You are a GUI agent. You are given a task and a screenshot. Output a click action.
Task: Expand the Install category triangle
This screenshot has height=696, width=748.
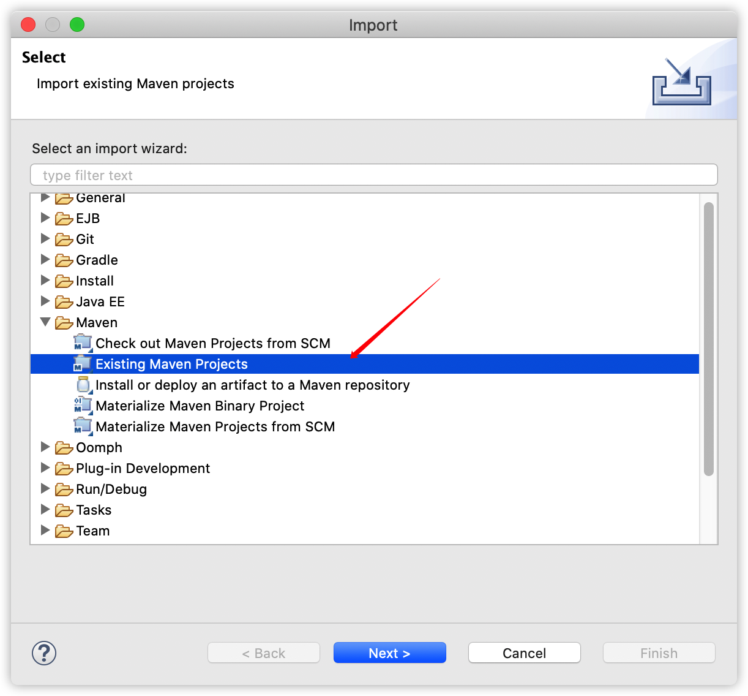[45, 280]
